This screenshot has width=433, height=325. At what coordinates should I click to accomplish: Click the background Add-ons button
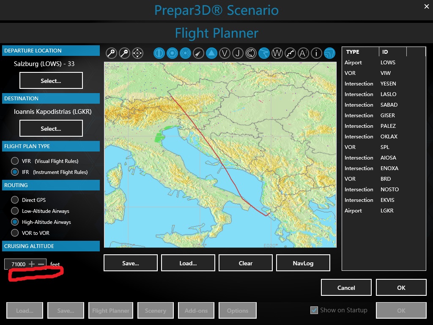tap(196, 310)
